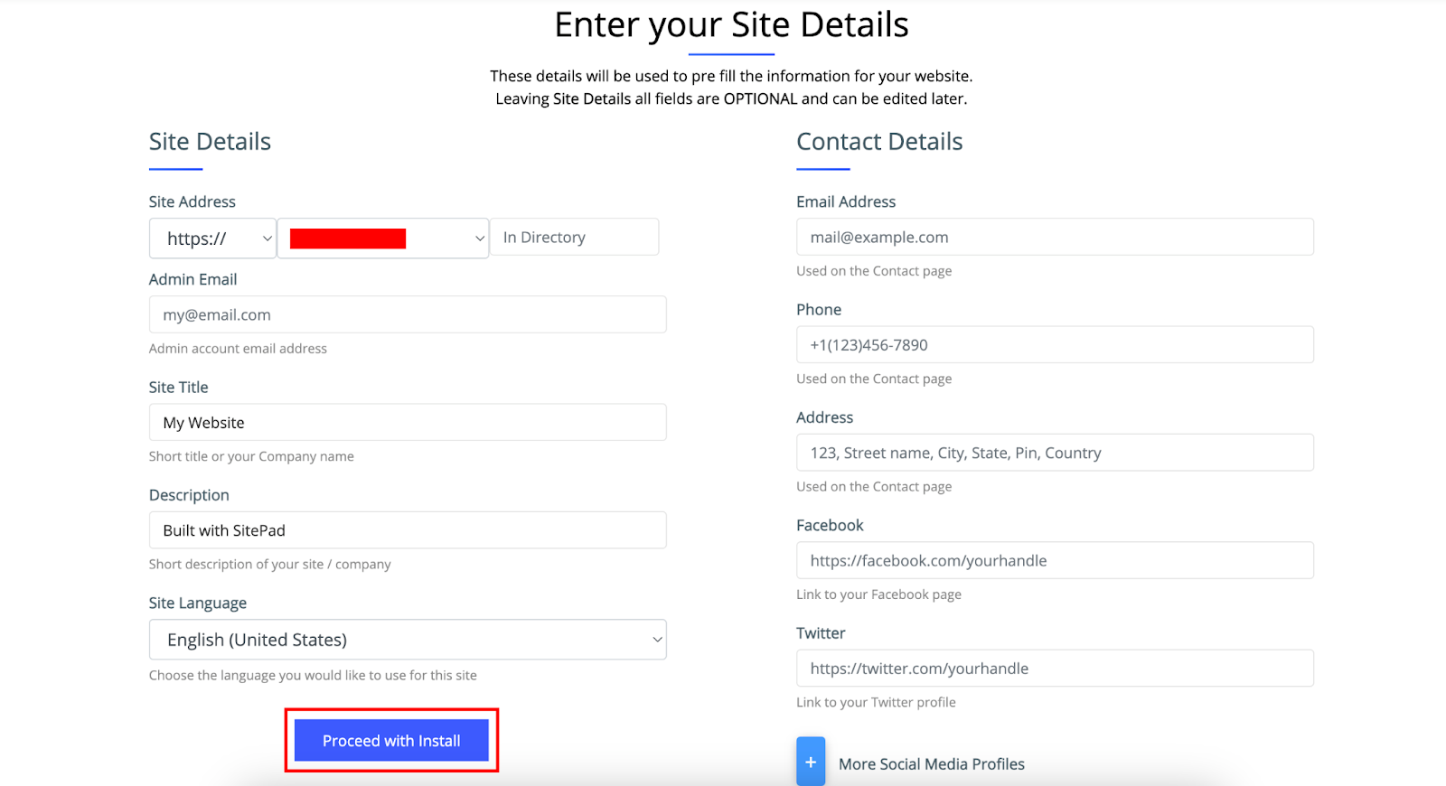Viewport: 1446px width, 786px height.
Task: Click the plus icon for more social profiles
Action: click(x=811, y=762)
